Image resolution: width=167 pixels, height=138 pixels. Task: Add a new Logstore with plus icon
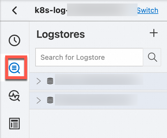click(154, 33)
